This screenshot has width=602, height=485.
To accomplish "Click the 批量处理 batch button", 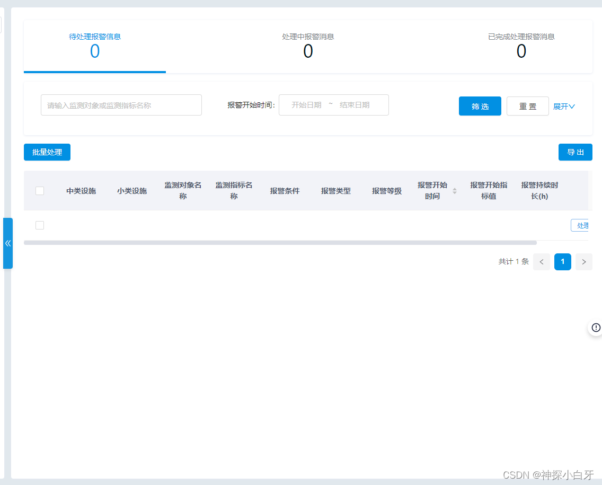I will coord(47,152).
